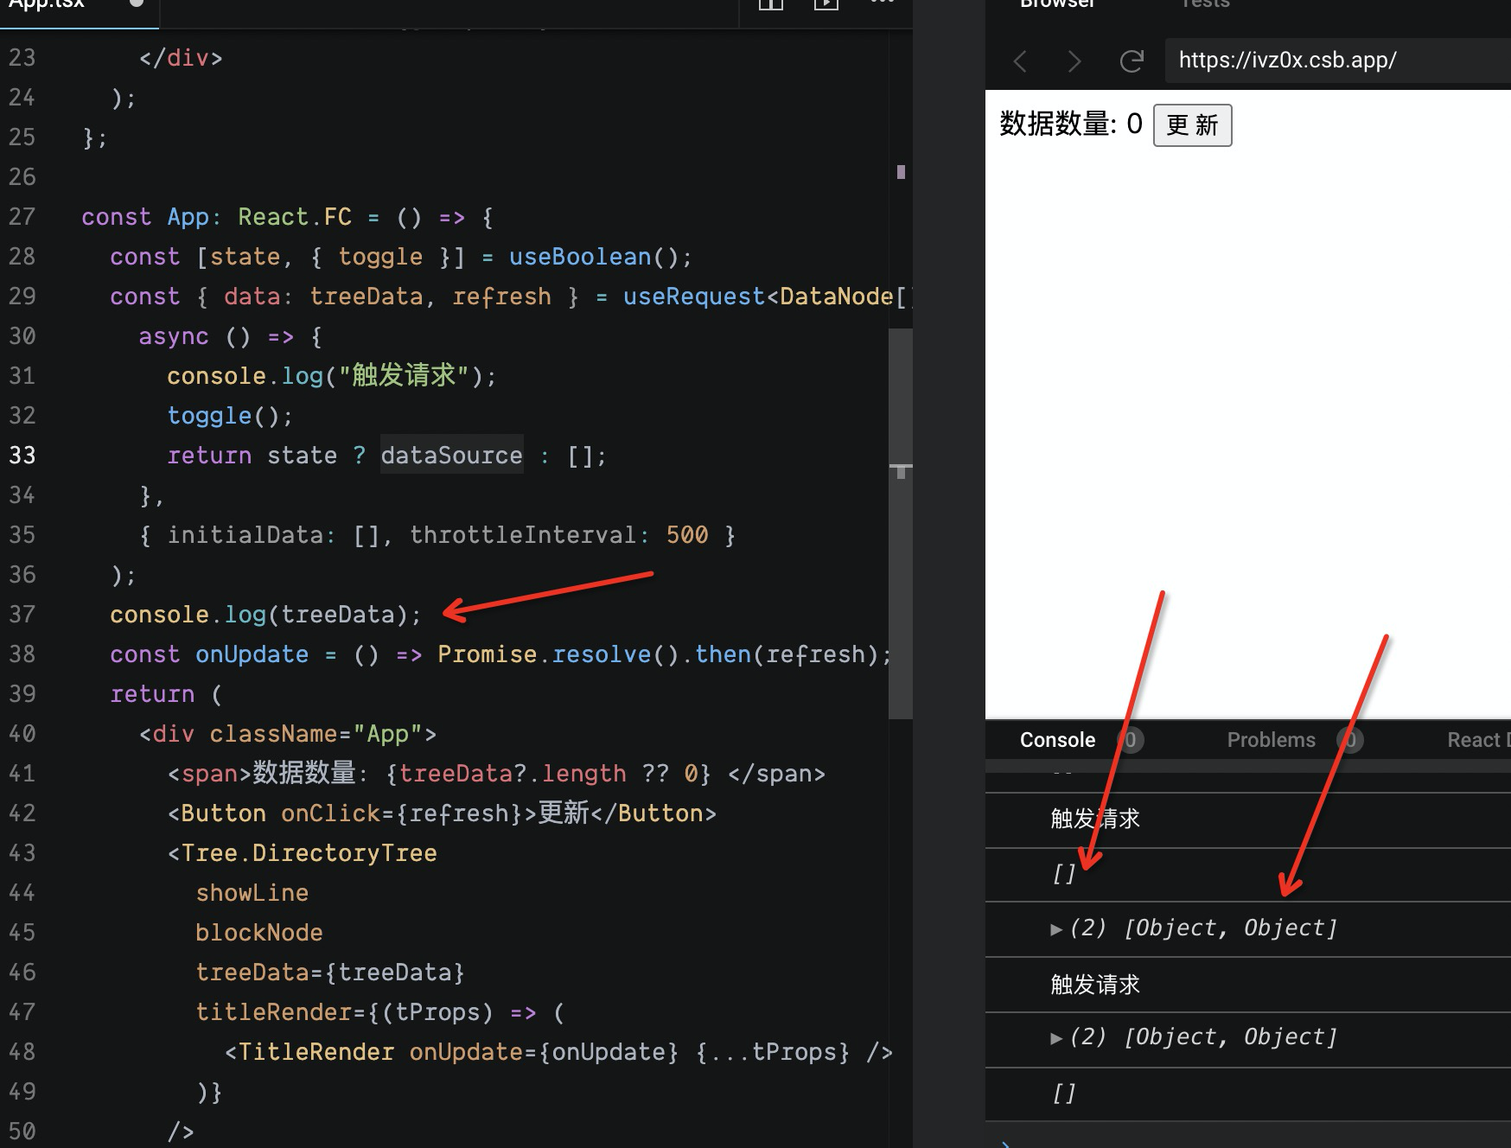
Task: Click the unsaved-changes dot on the App.tsx tab
Action: click(137, 4)
